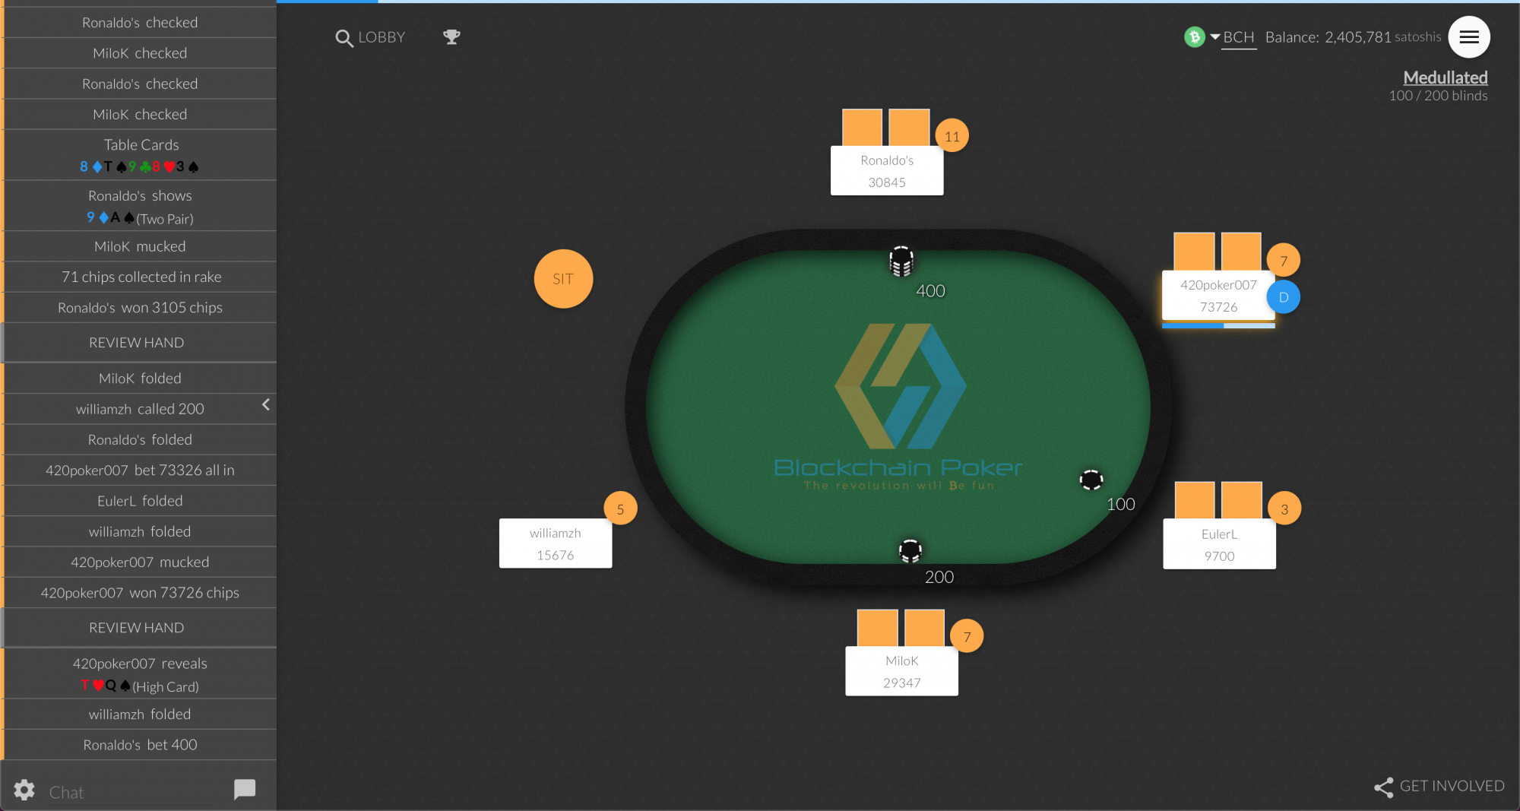Click the "EulerL folded" log row
This screenshot has height=811, width=1520.
140,501
